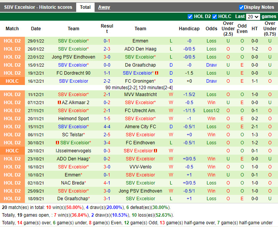Click the Odd Even column header
This screenshot has height=227, width=278.
(242, 29)
